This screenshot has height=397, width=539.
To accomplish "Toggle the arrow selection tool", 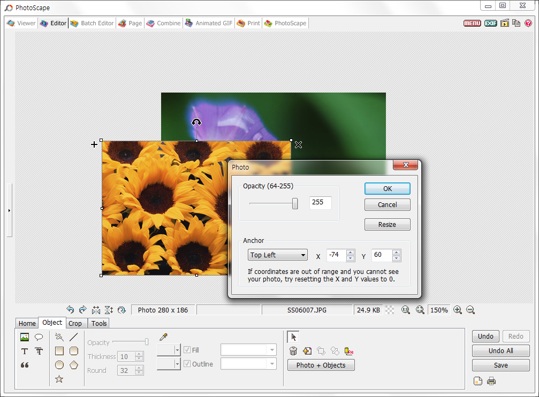I will 292,336.
